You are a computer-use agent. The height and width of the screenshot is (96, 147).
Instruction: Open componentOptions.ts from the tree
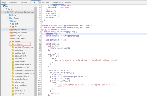[23, 65]
